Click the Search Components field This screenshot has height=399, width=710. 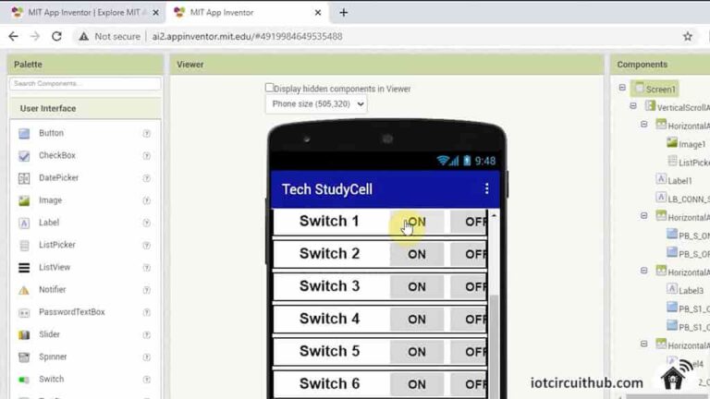pyautogui.click(x=85, y=84)
